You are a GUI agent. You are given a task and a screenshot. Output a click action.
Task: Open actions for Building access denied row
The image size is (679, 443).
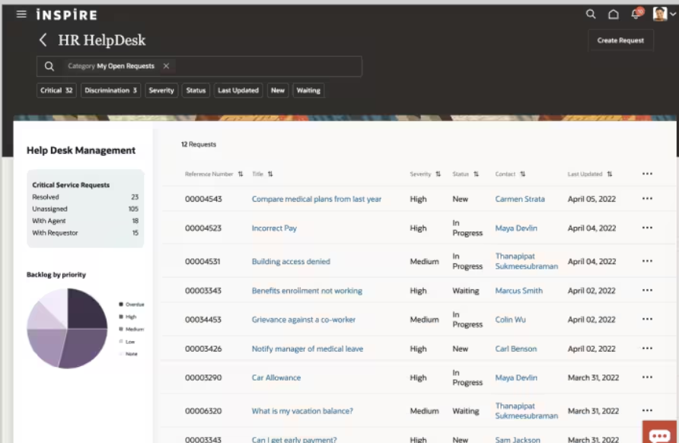coord(647,260)
